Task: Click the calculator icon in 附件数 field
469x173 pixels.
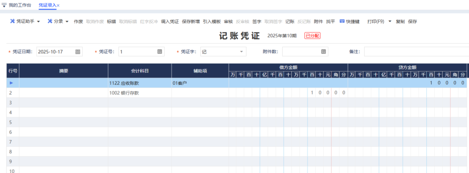Action: point(324,52)
